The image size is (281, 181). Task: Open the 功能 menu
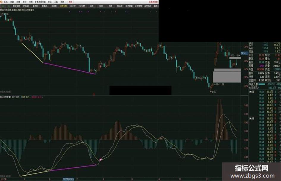(x=12, y=2)
